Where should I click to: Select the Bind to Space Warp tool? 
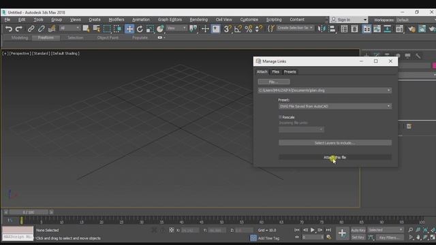coord(52,29)
